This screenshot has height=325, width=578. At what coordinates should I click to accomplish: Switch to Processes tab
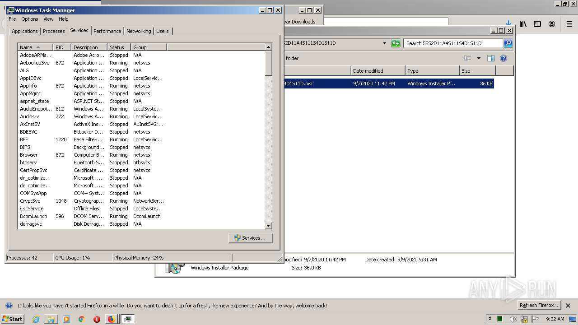pos(54,31)
